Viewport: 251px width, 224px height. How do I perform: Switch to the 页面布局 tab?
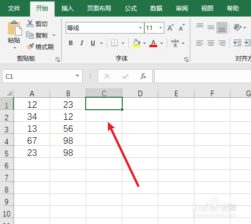[x=99, y=9]
